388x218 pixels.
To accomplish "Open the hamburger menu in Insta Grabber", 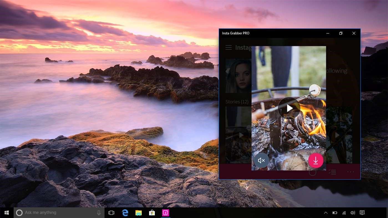I will [229, 48].
